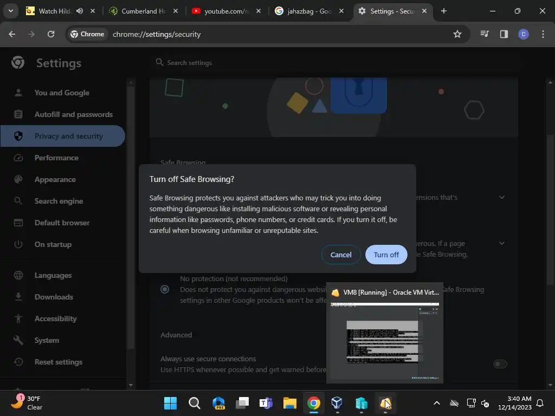Expand the Enhanced protection chevron

pyautogui.click(x=501, y=197)
